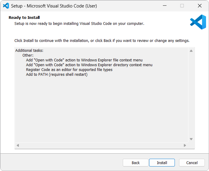Go back with the Back button
The image size is (209, 171).
[x=136, y=163]
